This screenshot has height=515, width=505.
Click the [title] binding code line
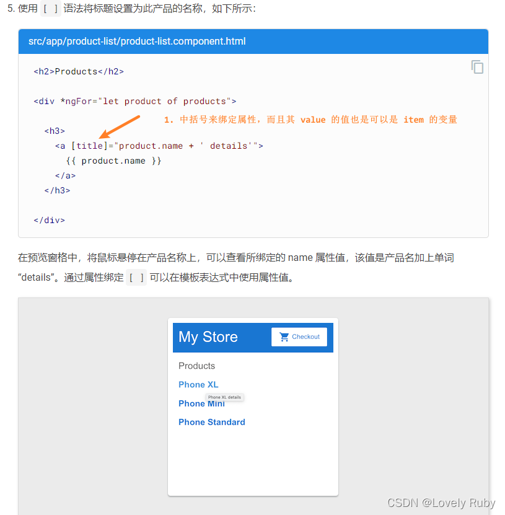(x=159, y=146)
